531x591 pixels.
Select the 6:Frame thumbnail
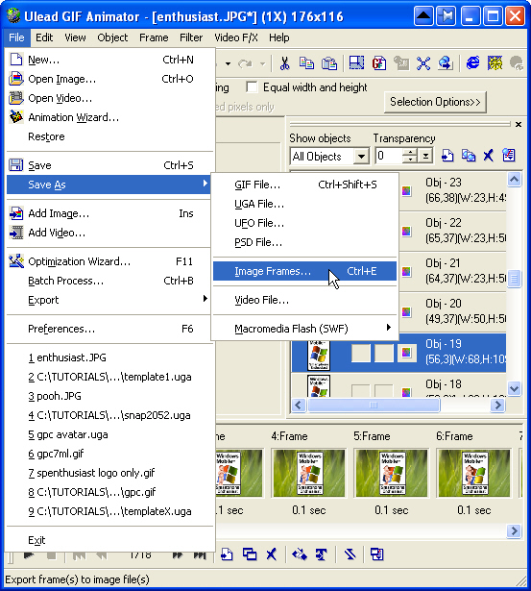tap(474, 474)
